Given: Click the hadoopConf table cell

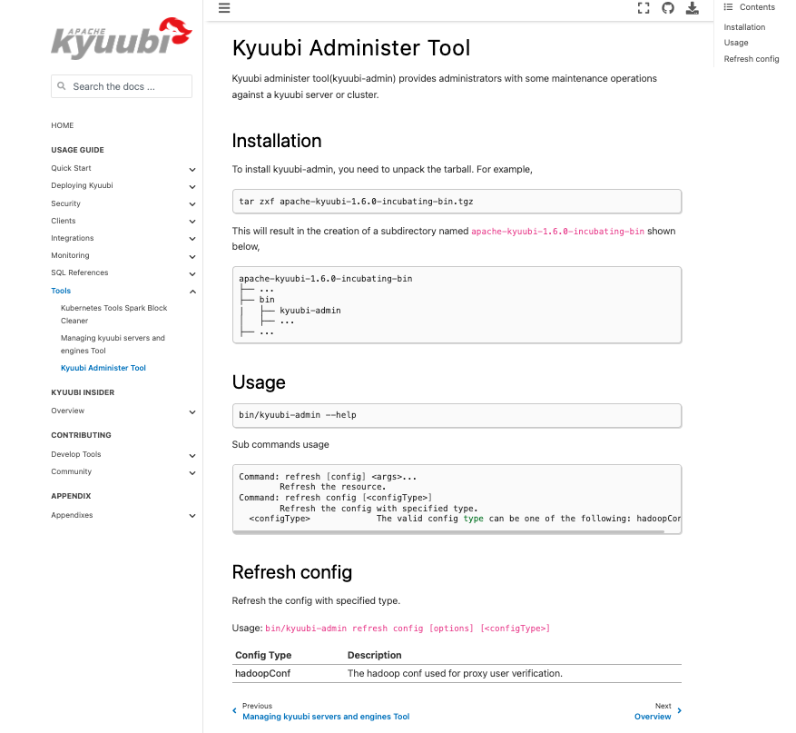Looking at the screenshot, I should pyautogui.click(x=262, y=674).
